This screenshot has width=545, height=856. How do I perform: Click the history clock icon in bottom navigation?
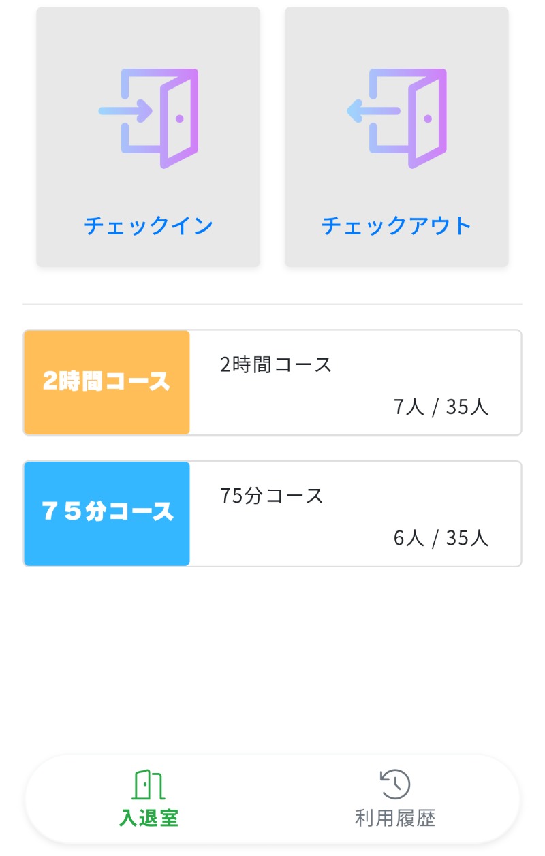(x=395, y=784)
